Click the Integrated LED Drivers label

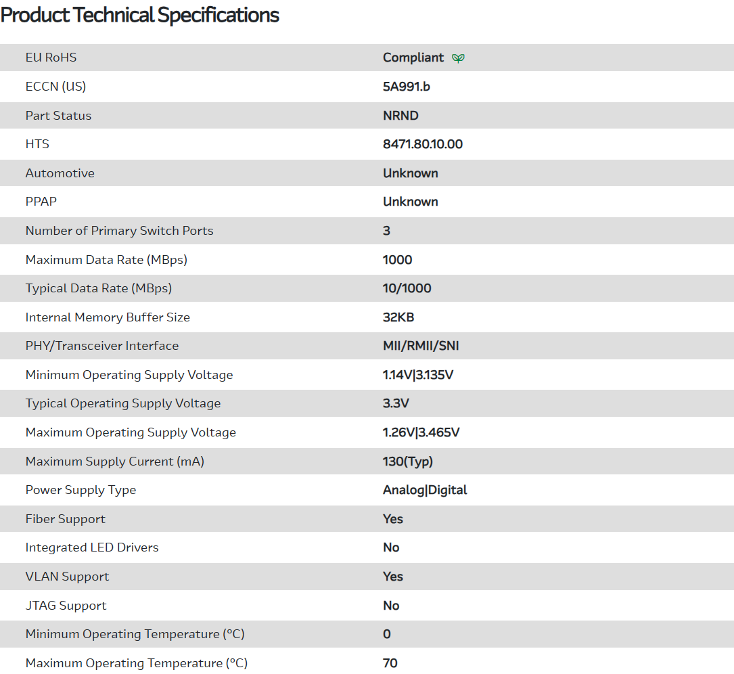91,547
